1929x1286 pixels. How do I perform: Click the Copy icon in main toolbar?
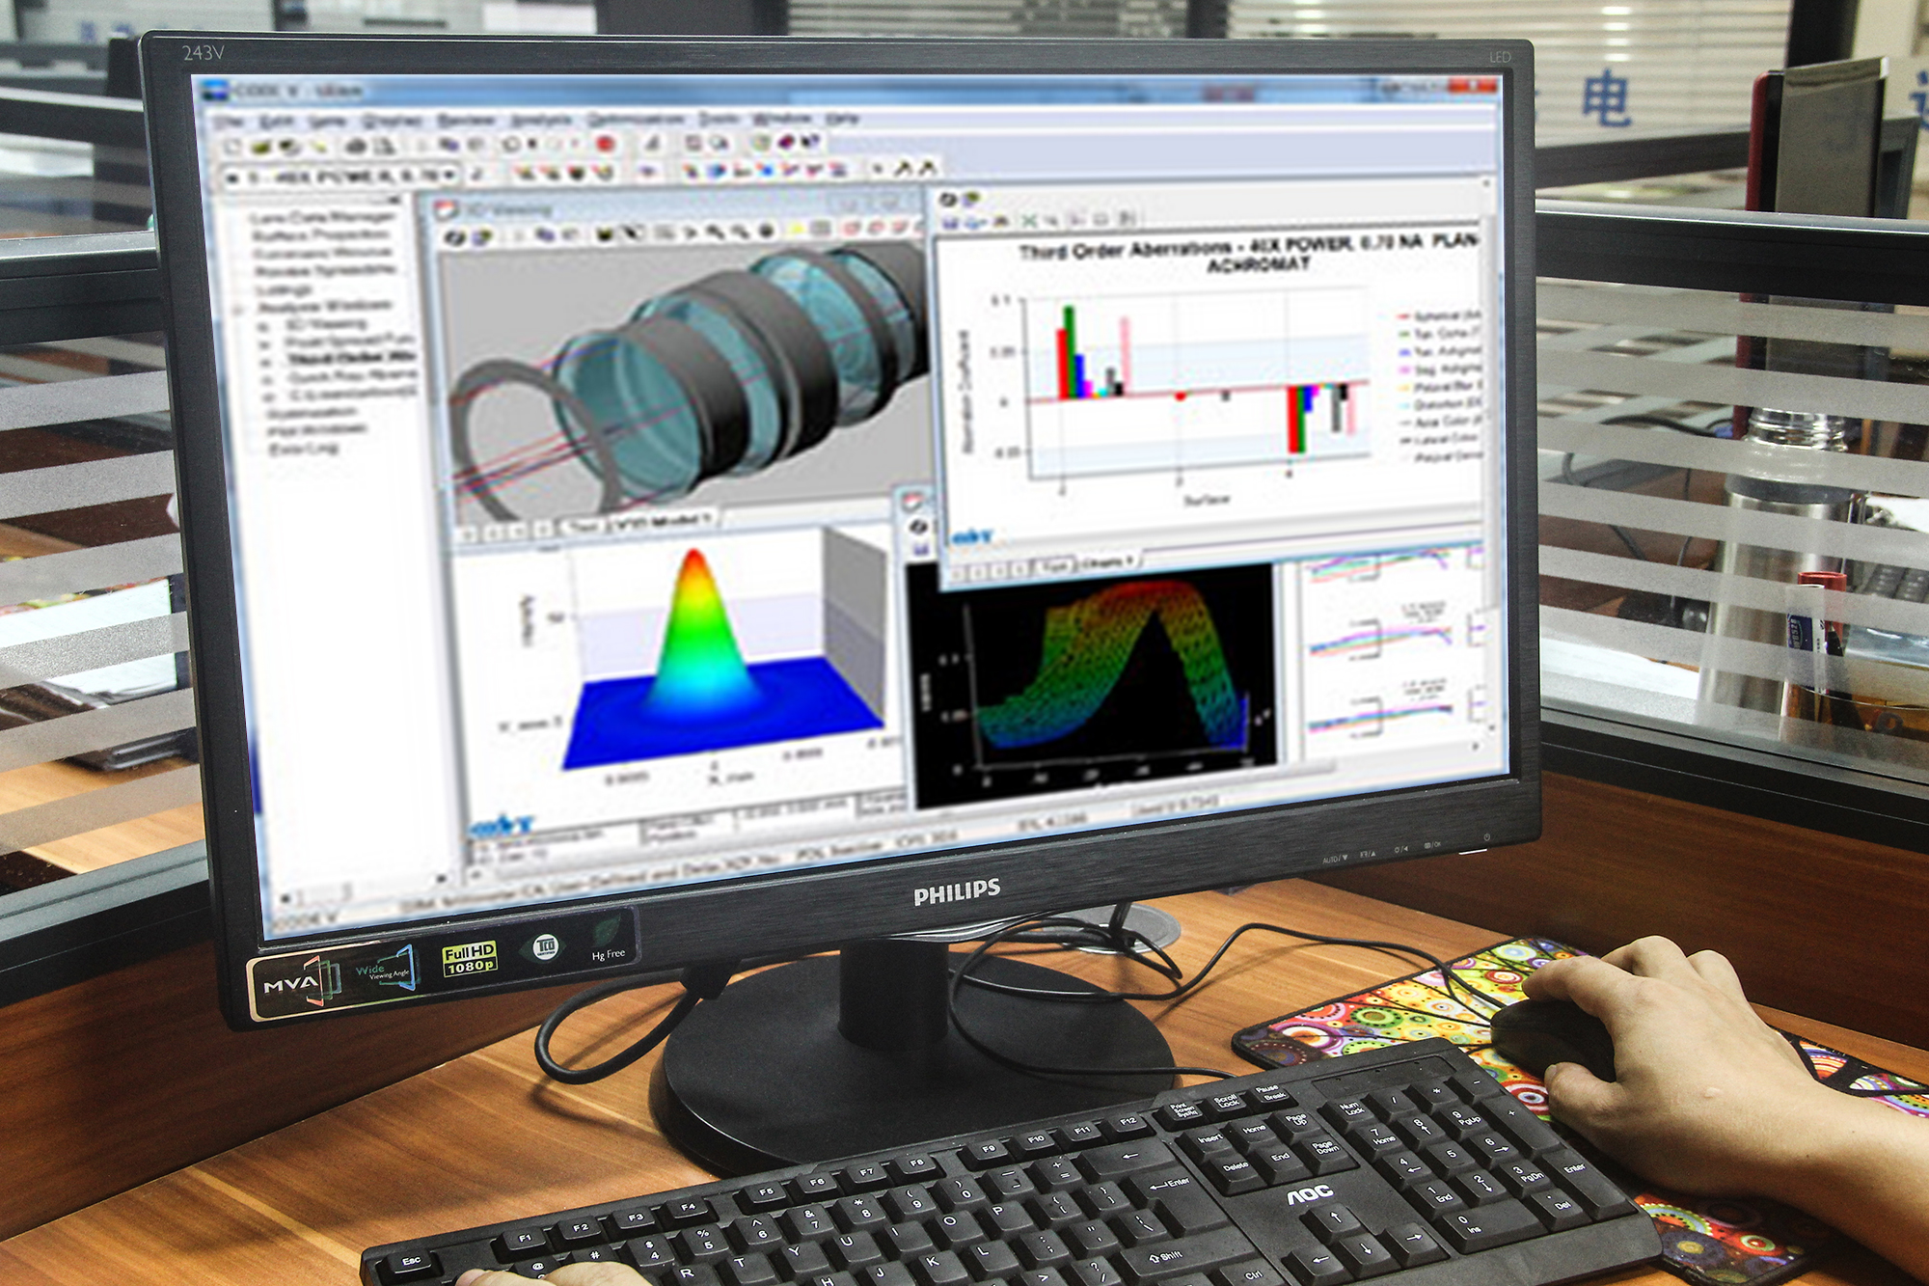pos(449,145)
